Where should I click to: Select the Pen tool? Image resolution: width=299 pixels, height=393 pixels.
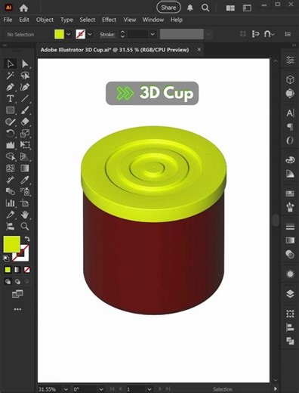(x=10, y=87)
